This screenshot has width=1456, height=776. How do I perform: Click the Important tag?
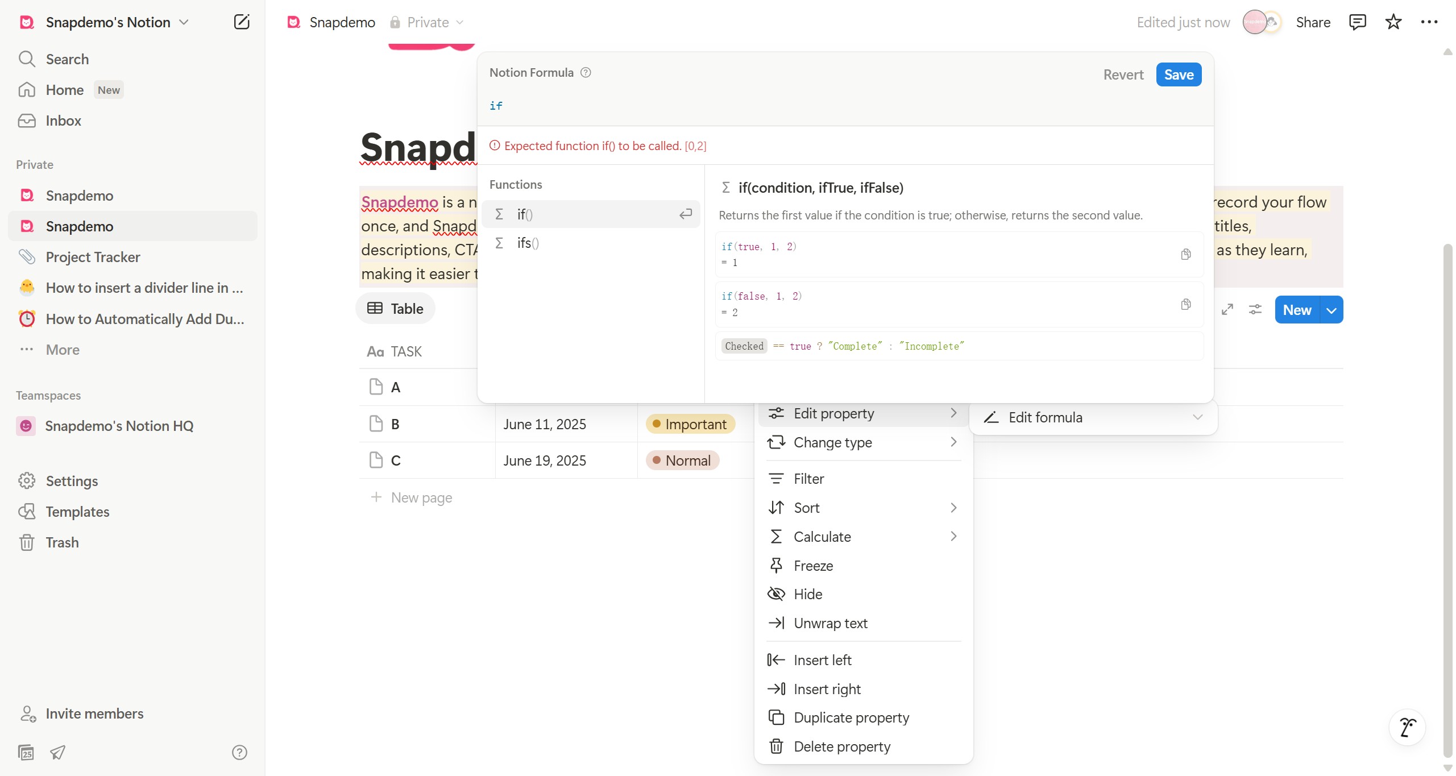coord(690,424)
